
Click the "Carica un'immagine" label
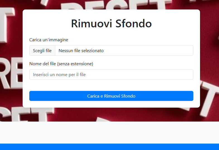point(49,40)
